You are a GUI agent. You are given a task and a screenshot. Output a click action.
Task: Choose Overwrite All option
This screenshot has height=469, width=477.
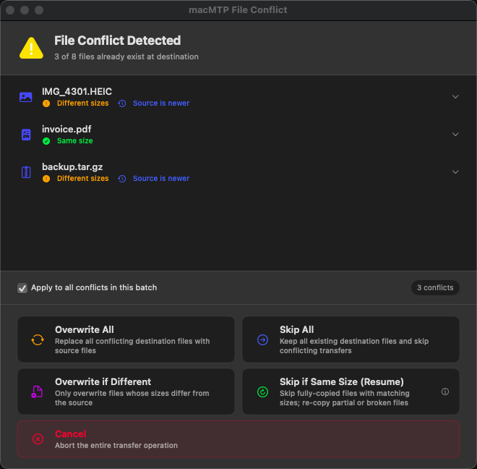pyautogui.click(x=126, y=339)
